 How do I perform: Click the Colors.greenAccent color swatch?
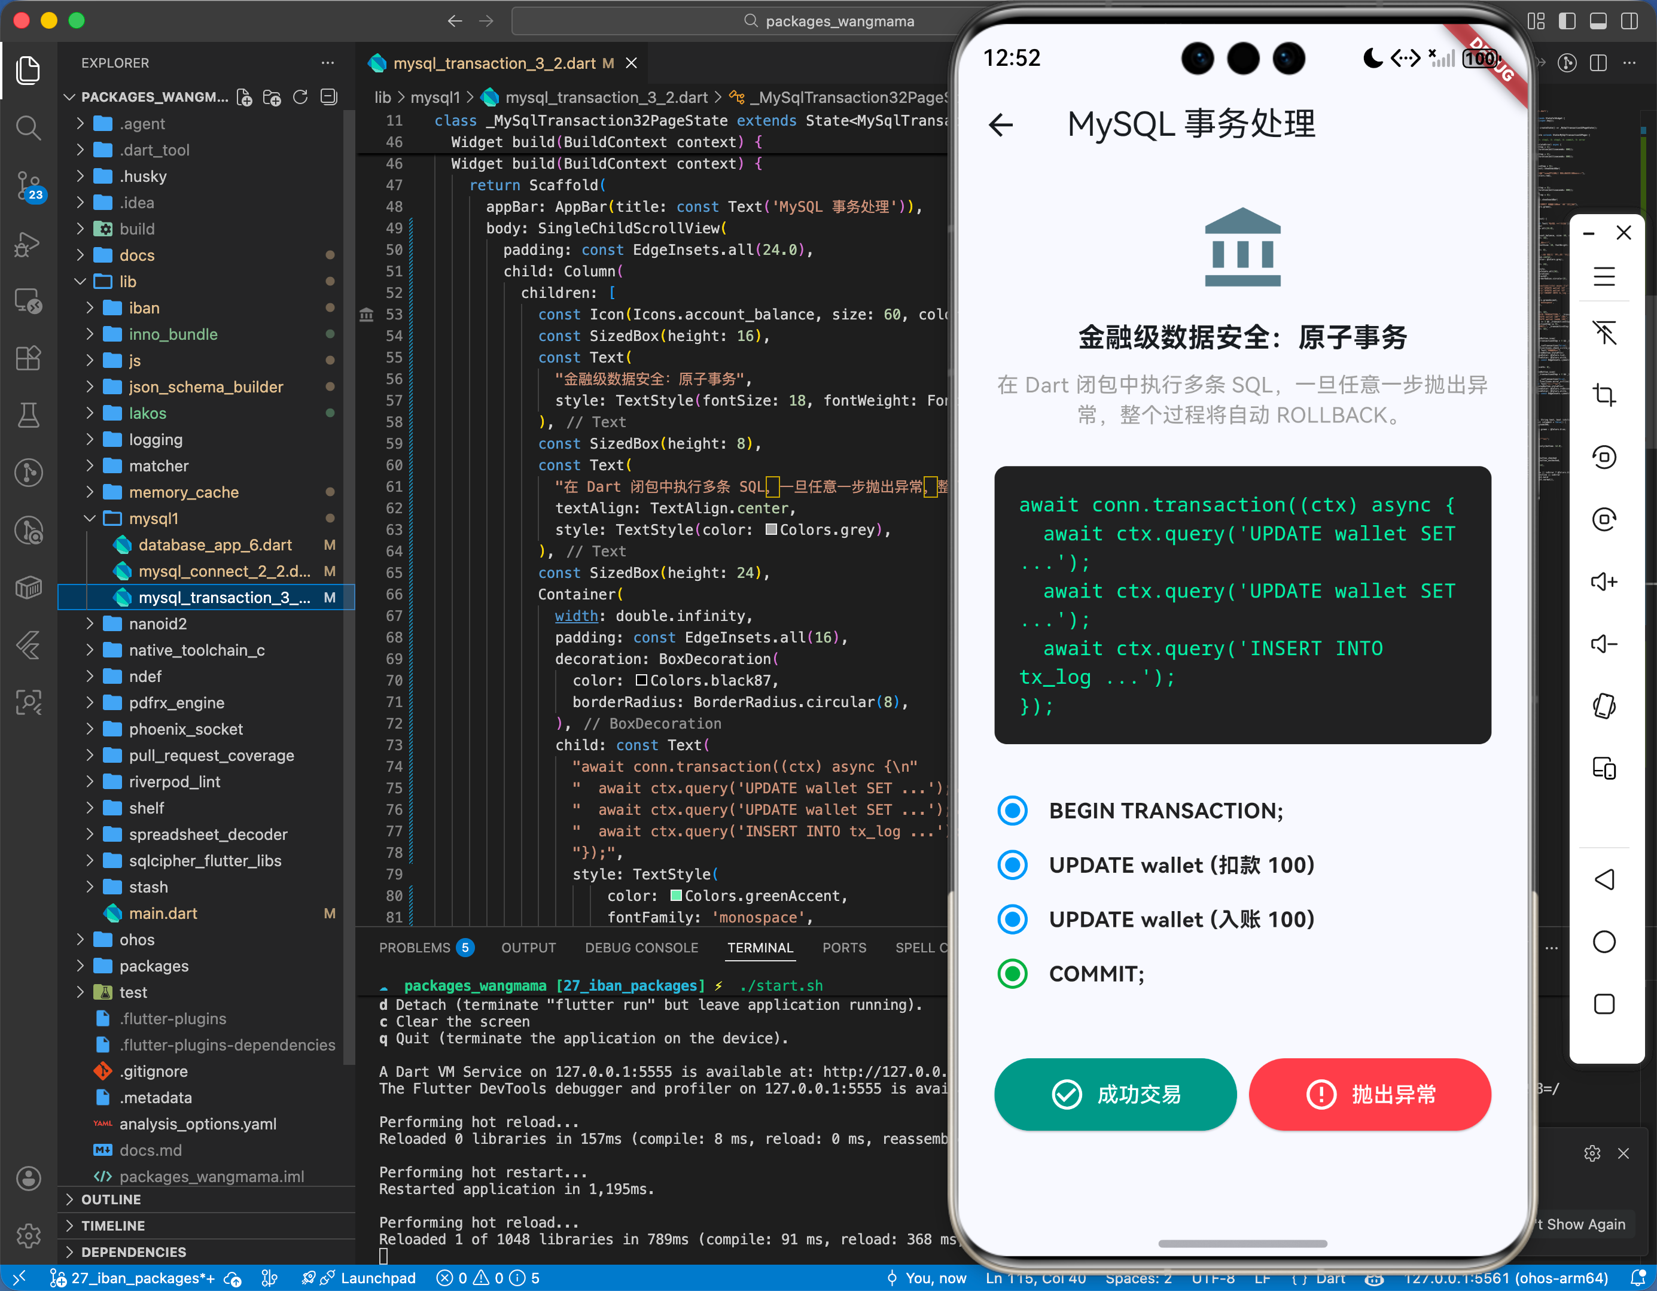point(676,896)
